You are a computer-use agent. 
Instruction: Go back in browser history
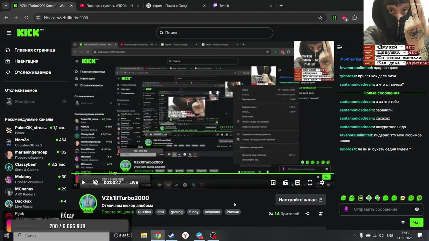[x=6, y=18]
